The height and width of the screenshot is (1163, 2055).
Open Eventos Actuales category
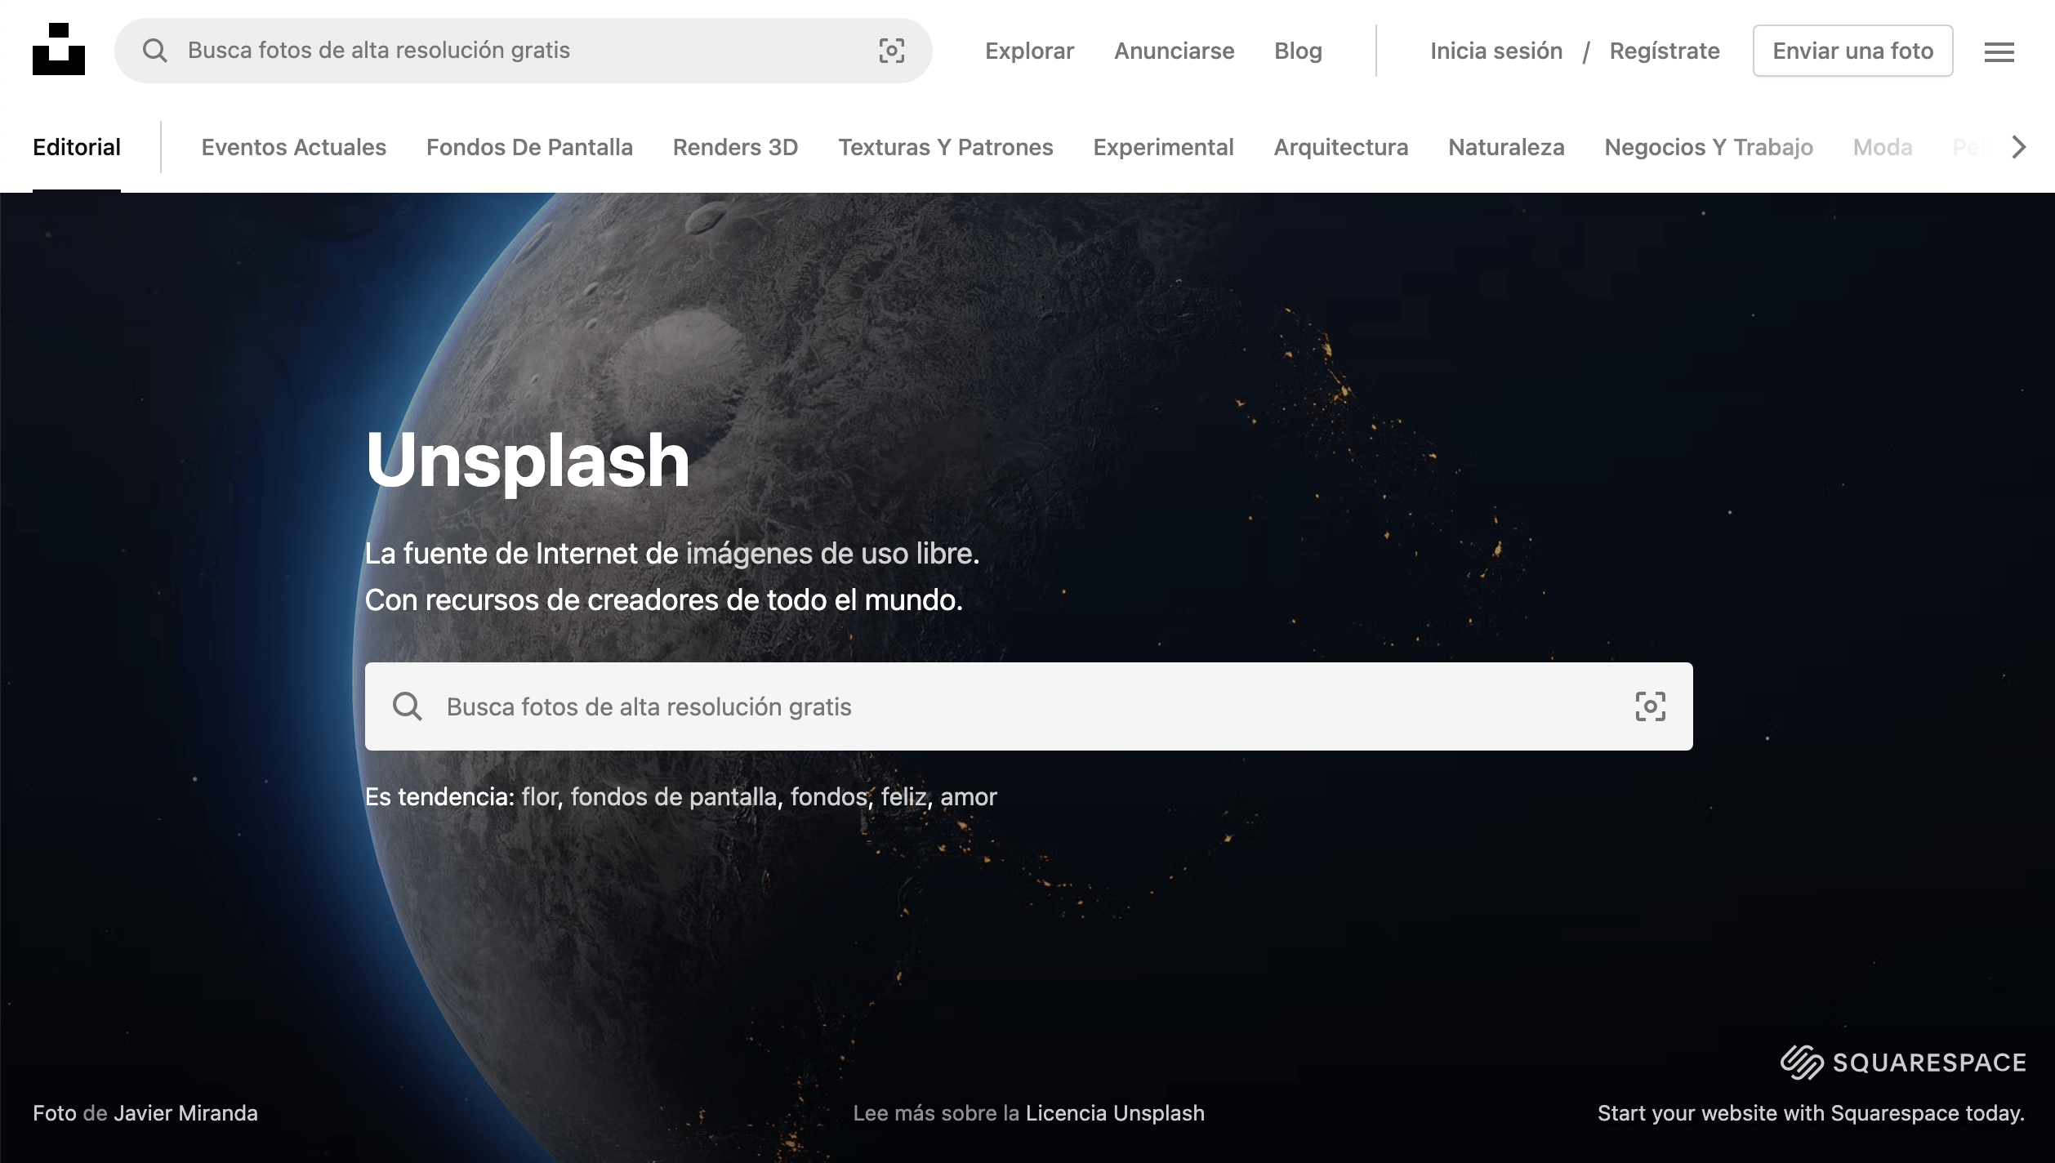(x=294, y=147)
